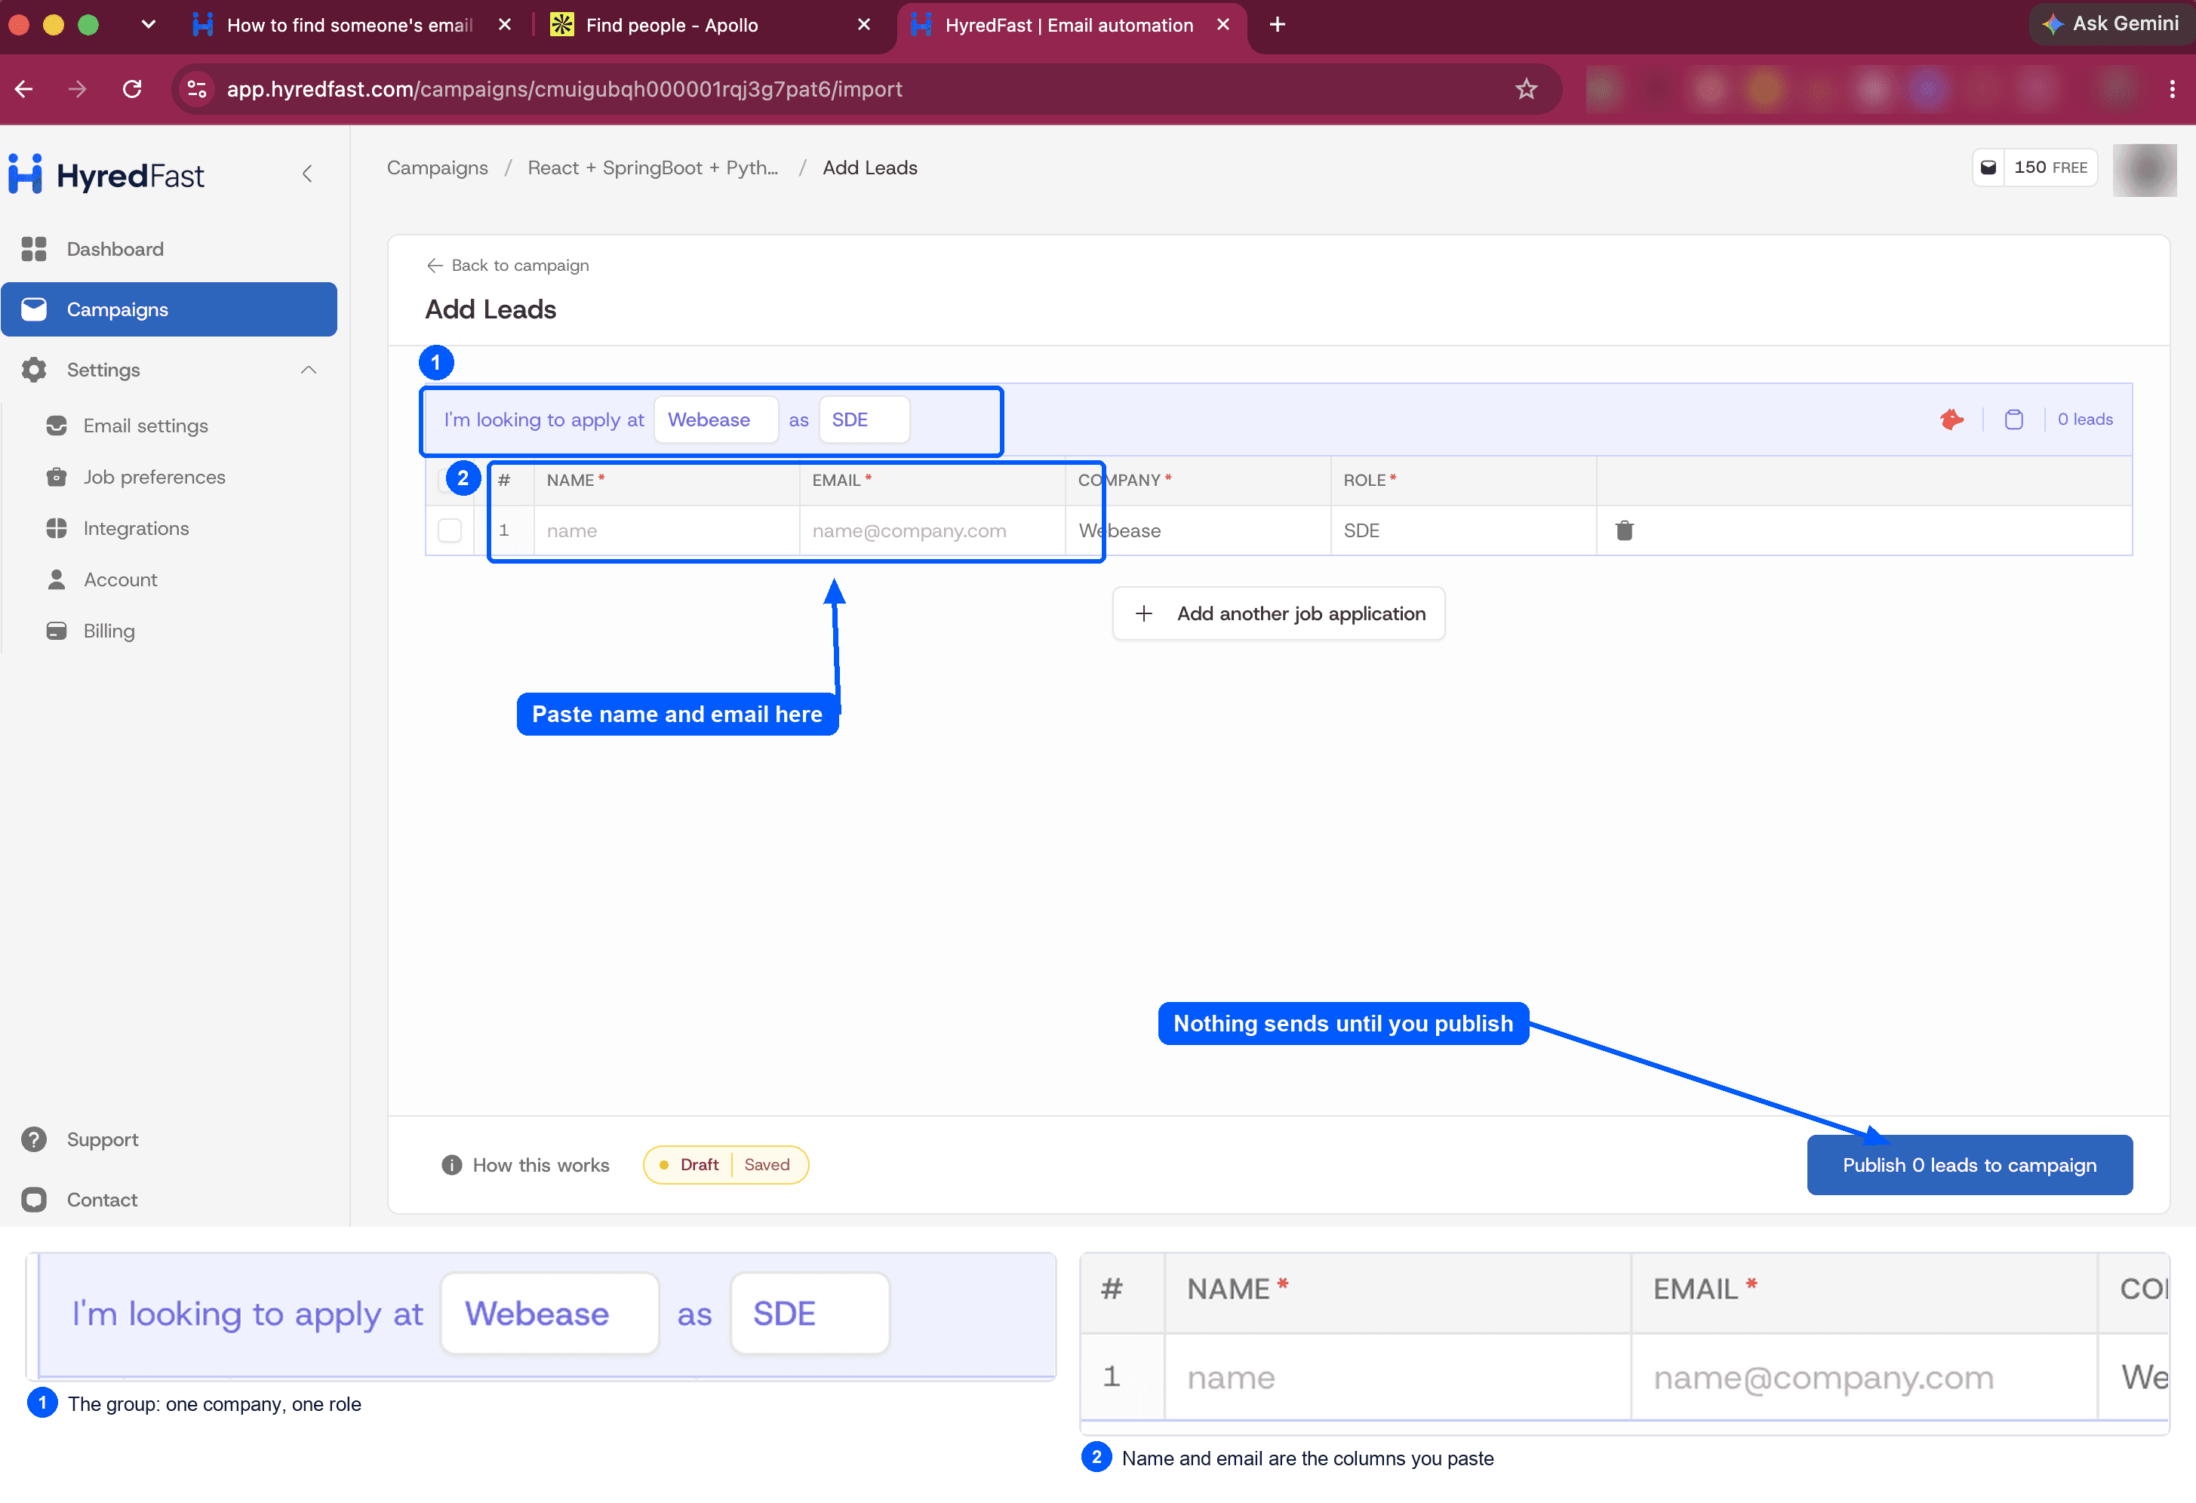
Task: Edit the Webease company field in the group header
Action: click(x=715, y=420)
